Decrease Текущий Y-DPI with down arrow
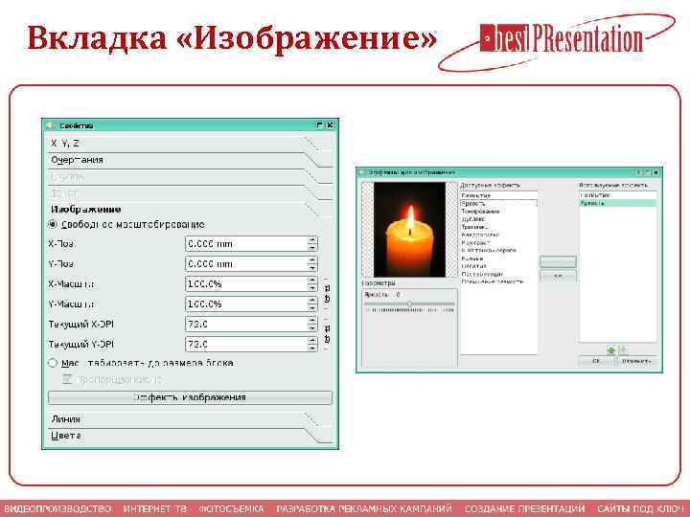This screenshot has height=517, width=690. [x=312, y=348]
